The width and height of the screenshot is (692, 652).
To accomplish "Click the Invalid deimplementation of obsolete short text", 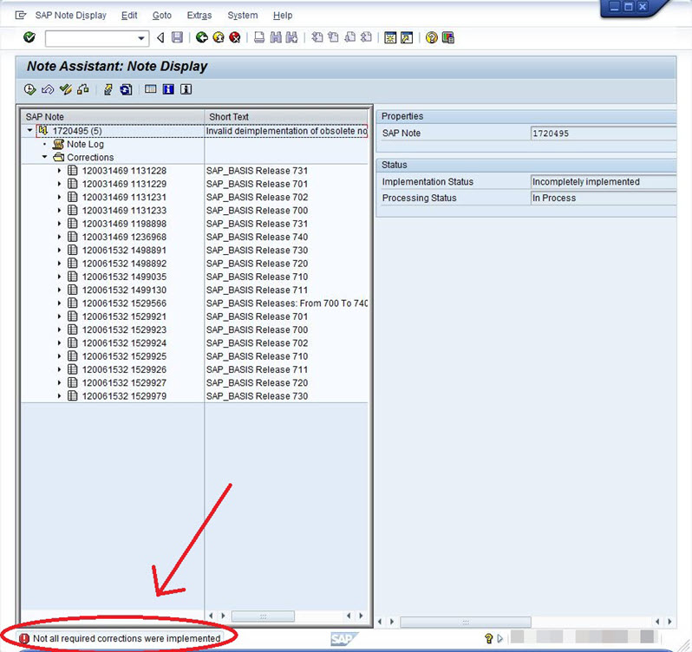I will (x=286, y=131).
